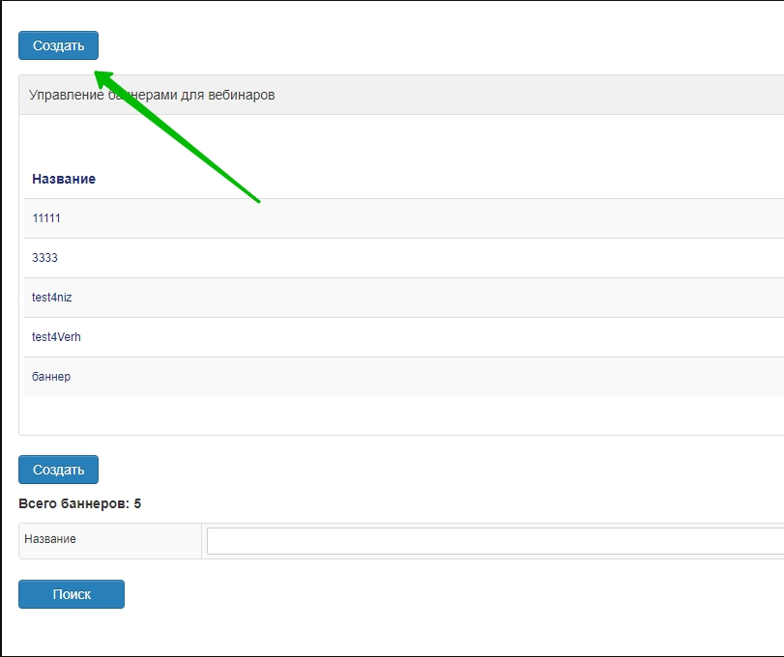Image resolution: width=784 pixels, height=657 pixels.
Task: Sort by the "Название" column header
Action: tap(64, 179)
